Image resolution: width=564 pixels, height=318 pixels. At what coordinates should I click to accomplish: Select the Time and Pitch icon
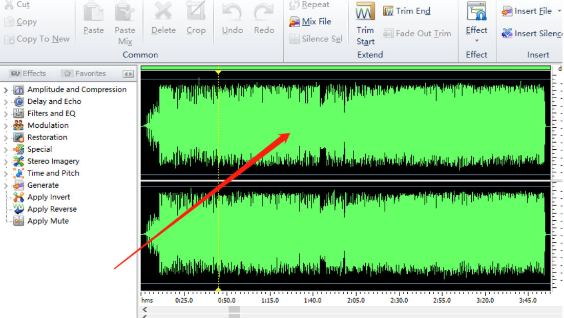(19, 173)
